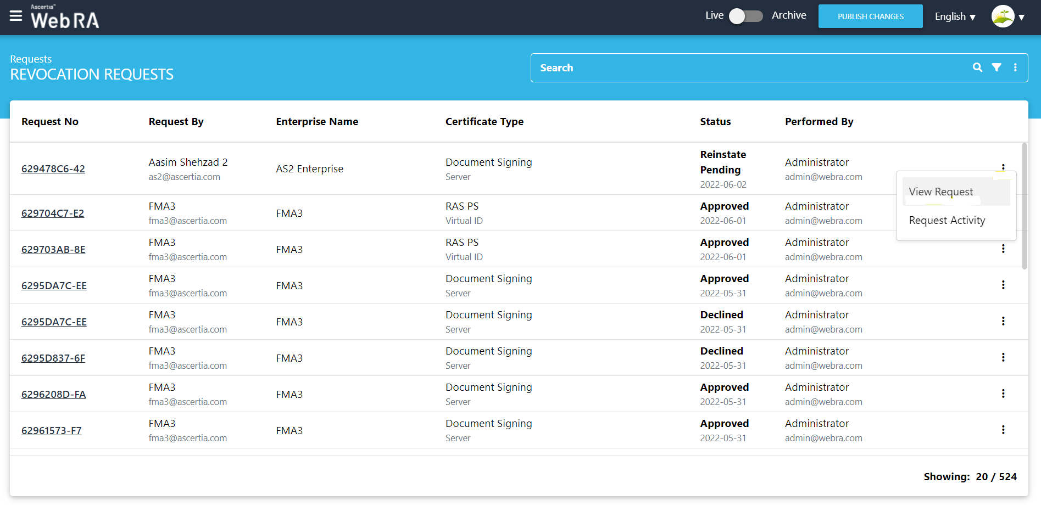Open request link 629478C6-42
This screenshot has width=1041, height=506.
coord(53,169)
